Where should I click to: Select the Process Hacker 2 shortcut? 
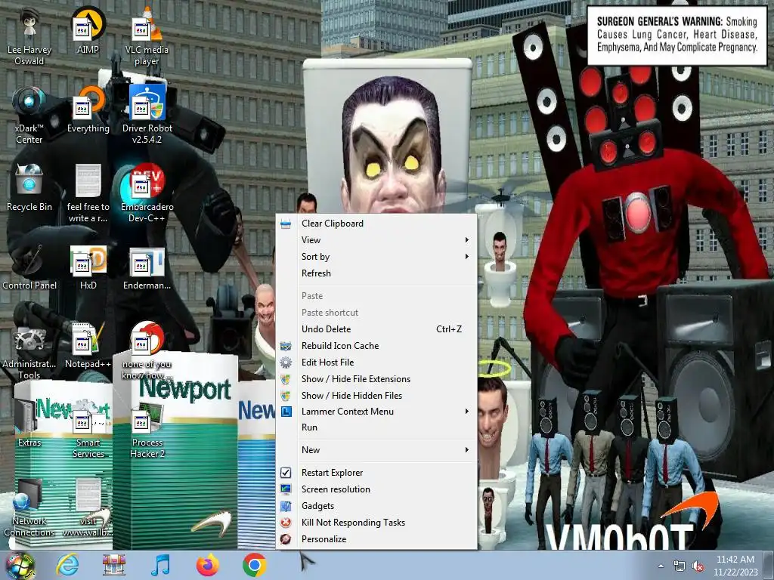pyautogui.click(x=147, y=429)
